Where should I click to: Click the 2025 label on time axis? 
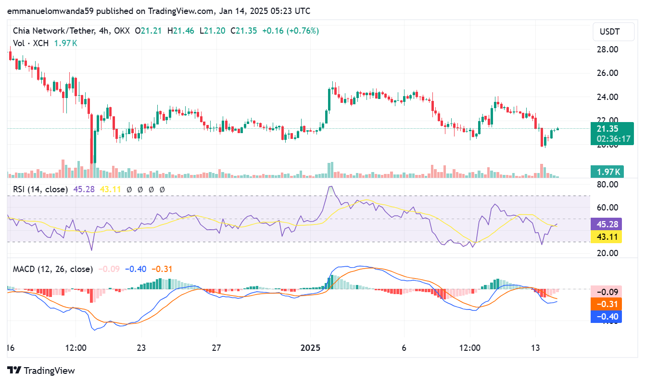310,347
